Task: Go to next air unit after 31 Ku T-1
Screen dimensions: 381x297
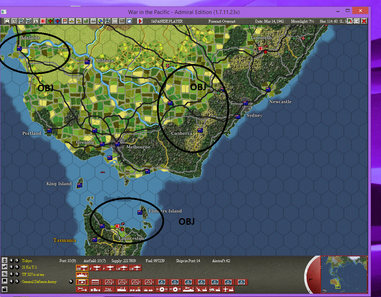Action: click(17, 267)
